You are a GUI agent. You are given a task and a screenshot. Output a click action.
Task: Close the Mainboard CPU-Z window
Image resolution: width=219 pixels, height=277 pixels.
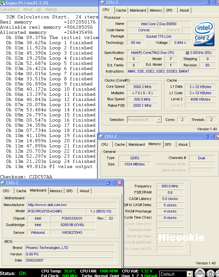tap(119, 183)
